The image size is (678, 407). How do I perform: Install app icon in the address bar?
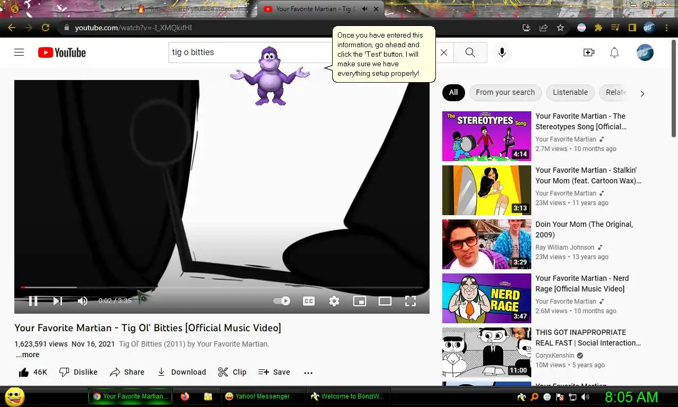(527, 28)
